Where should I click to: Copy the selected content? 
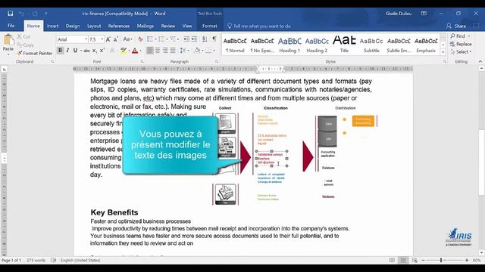tap(25, 45)
